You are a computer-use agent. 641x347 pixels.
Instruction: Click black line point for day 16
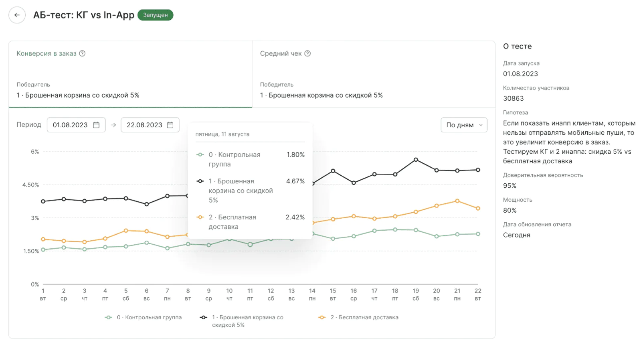(x=354, y=183)
